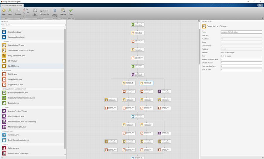
Task: Cut the selected layer
Action: [27, 9]
